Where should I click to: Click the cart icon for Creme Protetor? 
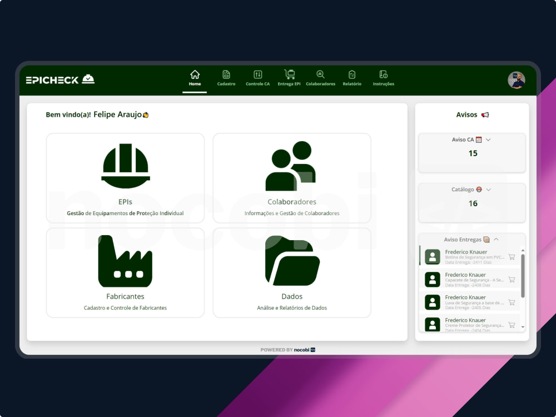[512, 325]
